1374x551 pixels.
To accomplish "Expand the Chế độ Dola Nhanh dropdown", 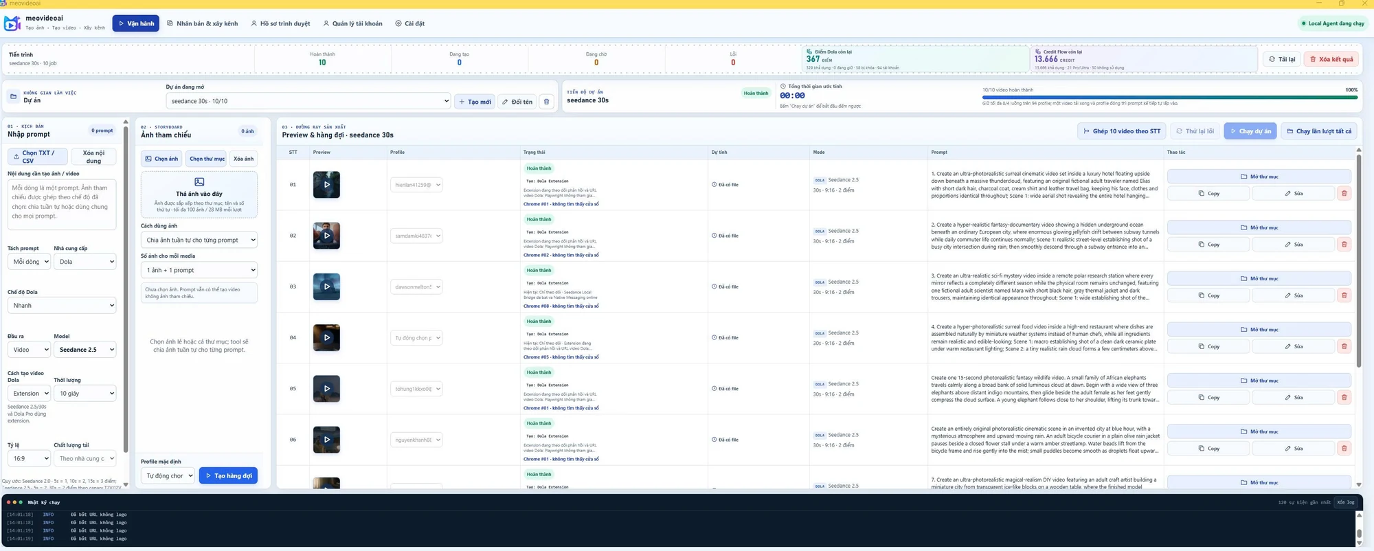I will (x=62, y=306).
